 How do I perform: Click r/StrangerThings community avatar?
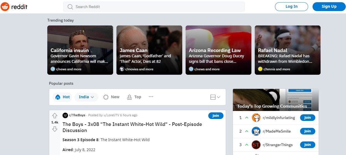pyautogui.click(x=256, y=145)
